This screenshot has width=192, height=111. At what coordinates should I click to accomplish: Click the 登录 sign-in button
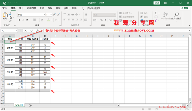[x=157, y=3]
